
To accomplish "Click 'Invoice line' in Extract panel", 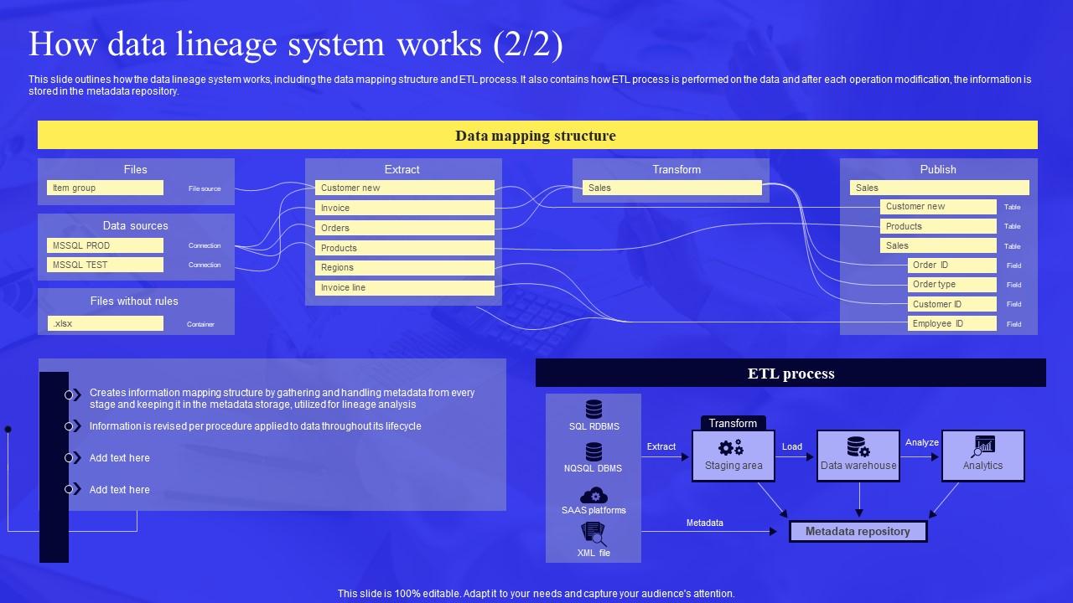I will point(405,287).
